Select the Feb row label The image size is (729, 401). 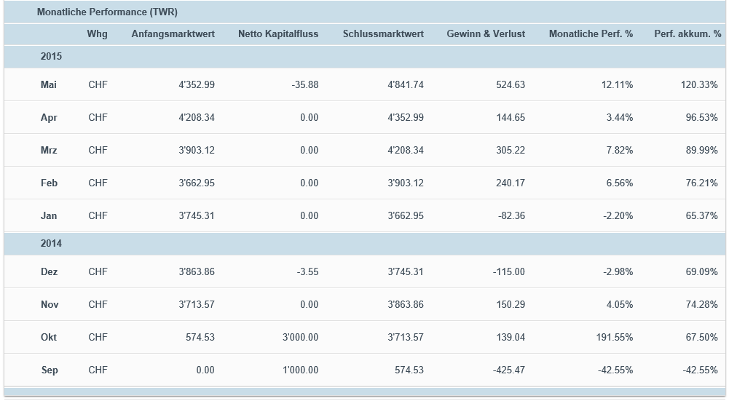click(x=49, y=183)
